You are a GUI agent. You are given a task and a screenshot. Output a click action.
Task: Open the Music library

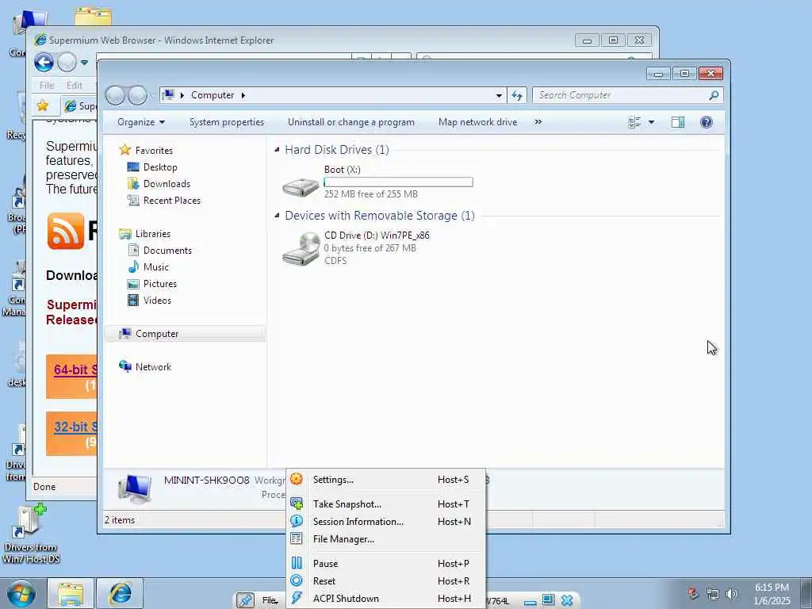pyautogui.click(x=156, y=267)
